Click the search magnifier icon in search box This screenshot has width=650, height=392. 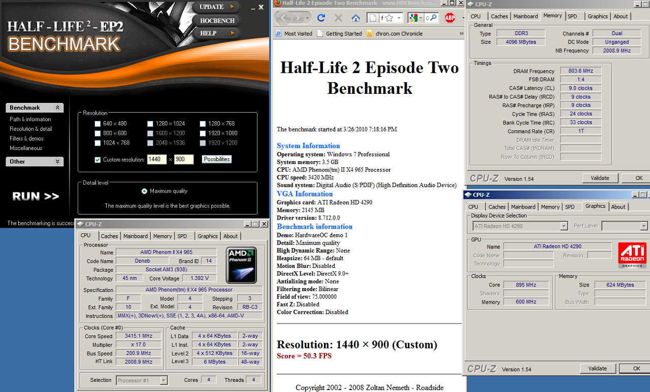coord(434,18)
